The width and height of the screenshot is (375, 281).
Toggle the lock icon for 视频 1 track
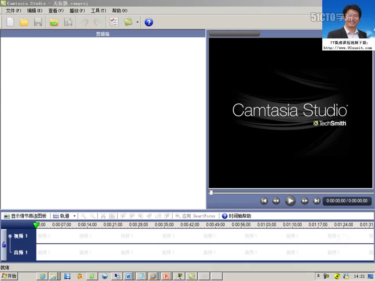click(x=4, y=245)
